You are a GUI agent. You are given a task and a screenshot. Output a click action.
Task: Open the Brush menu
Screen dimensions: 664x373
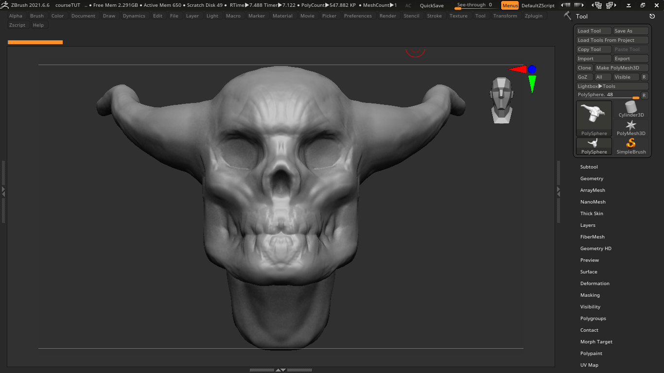[37, 16]
